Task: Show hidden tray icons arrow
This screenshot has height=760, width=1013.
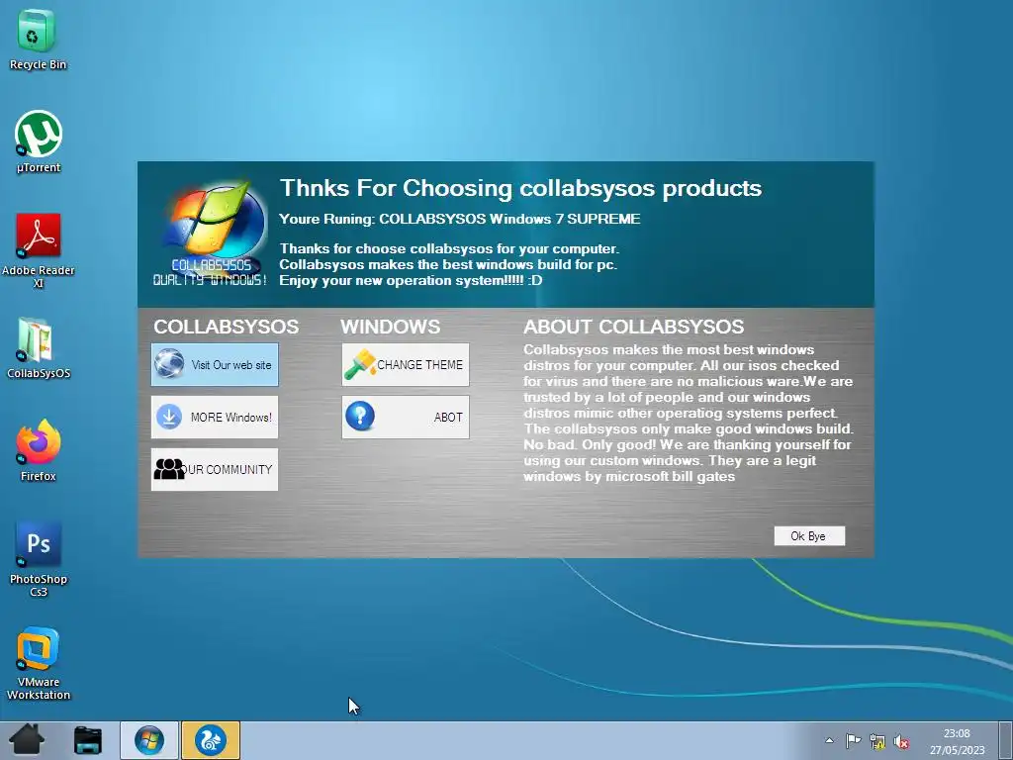Action: point(830,740)
